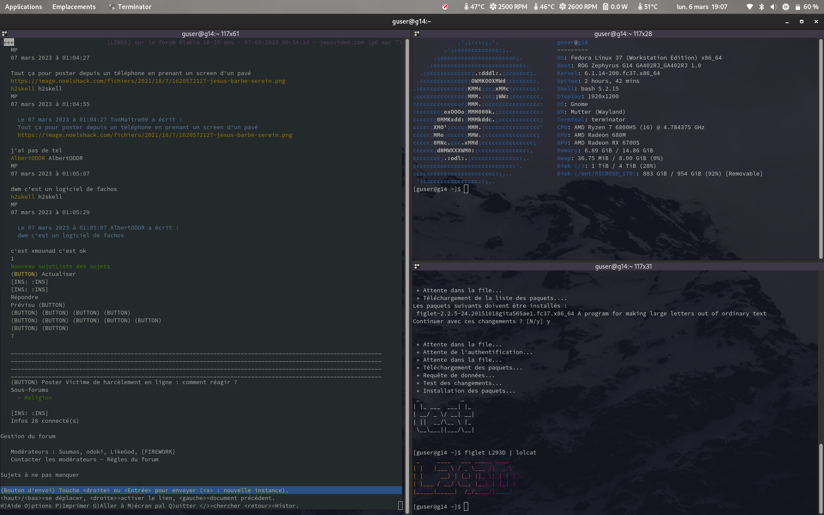
Task: Click the 51°C temperature indicator
Action: tap(648, 7)
